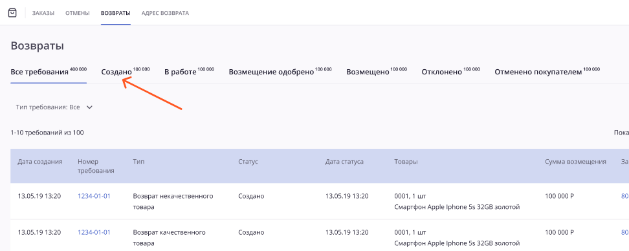Select the ВОЗВРАТЫ navigation tab

coord(116,13)
